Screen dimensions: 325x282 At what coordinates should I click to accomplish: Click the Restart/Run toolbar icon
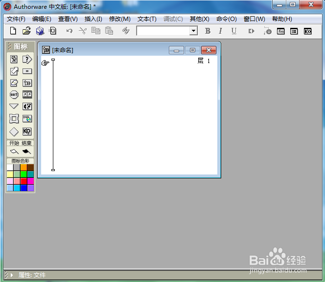[x=251, y=31]
